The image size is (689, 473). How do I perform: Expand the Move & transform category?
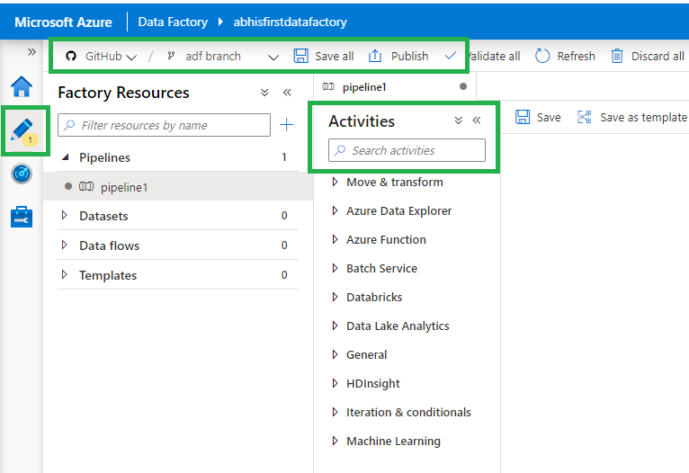394,182
